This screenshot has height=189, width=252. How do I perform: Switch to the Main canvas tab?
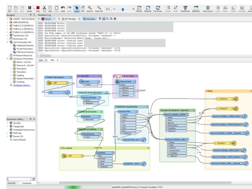(52, 60)
